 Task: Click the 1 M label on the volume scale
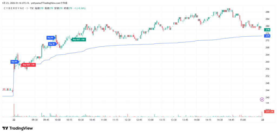tap(267, 103)
